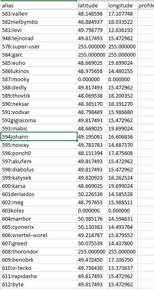The width and height of the screenshot is (154, 290).
Task: Click the 603kolez cell
Action: click(x=39, y=211)
